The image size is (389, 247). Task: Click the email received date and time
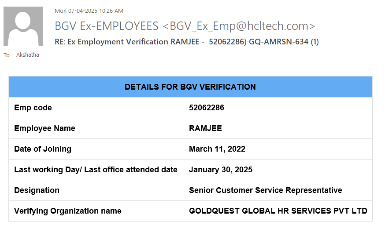pos(89,11)
